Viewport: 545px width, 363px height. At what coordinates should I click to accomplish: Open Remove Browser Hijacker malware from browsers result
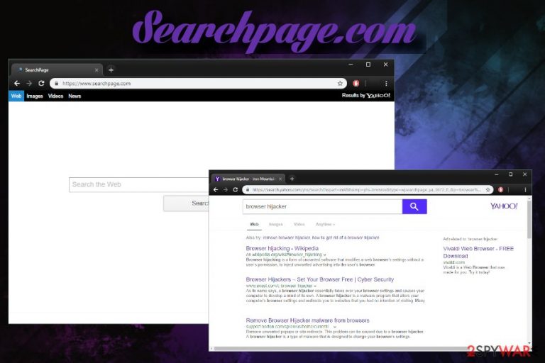click(307, 320)
